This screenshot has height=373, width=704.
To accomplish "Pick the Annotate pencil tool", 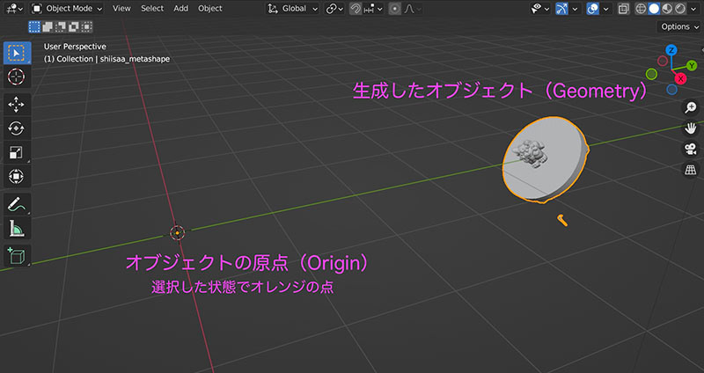I will click(17, 204).
